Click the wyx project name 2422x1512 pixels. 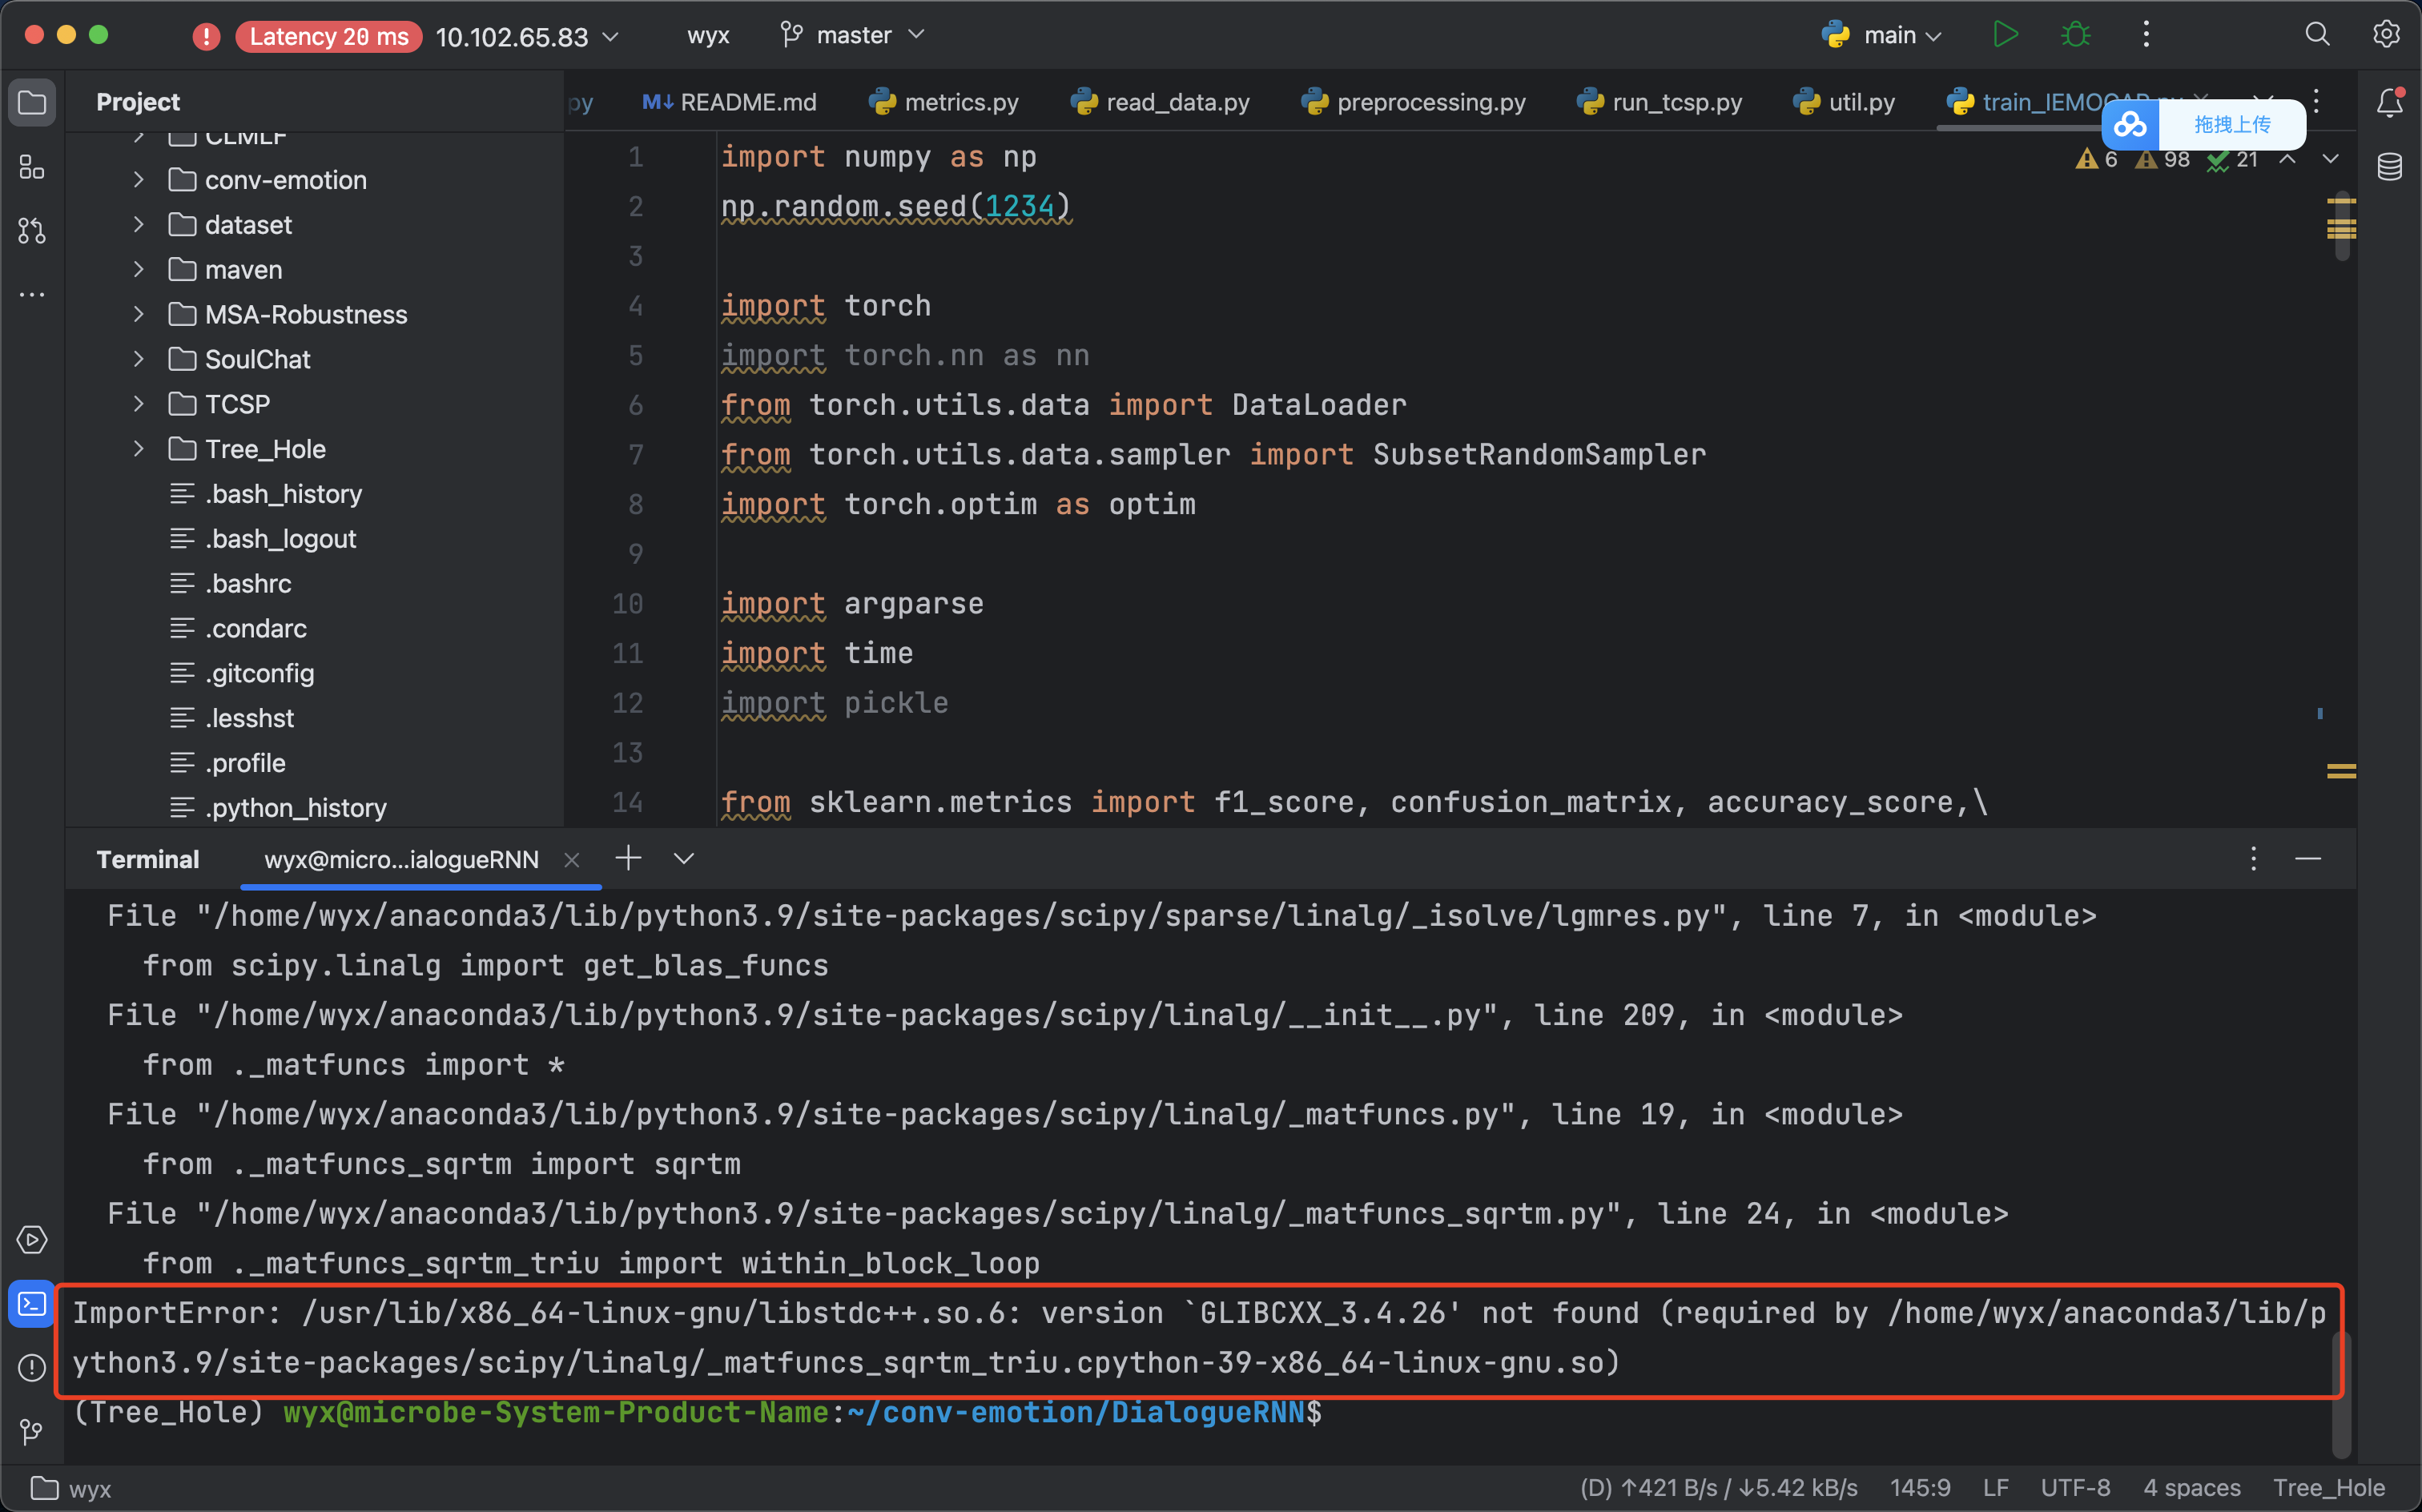[708, 36]
